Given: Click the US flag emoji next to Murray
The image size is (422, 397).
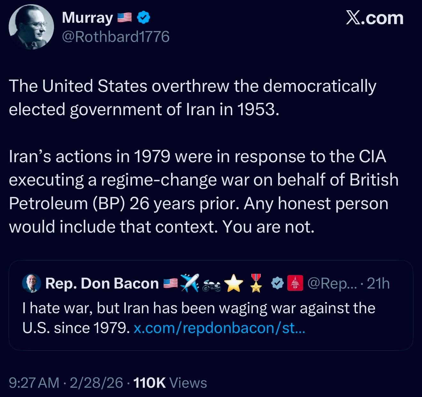Looking at the screenshot, I should [x=125, y=18].
